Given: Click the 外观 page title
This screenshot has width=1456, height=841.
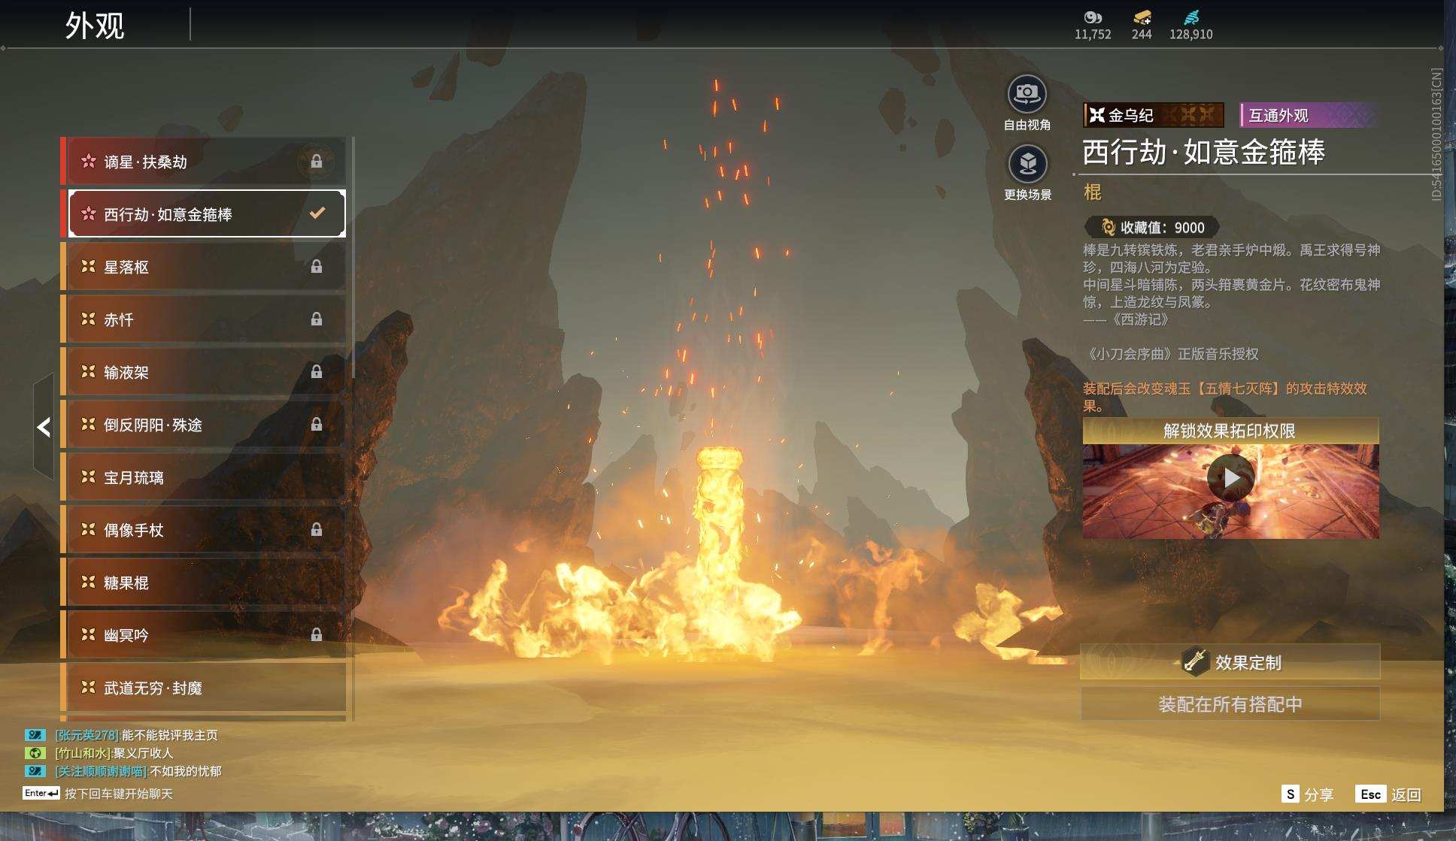Looking at the screenshot, I should click(x=95, y=26).
